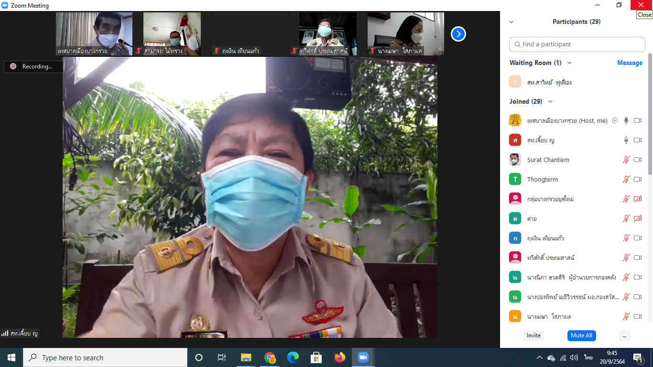The width and height of the screenshot is (653, 367).
Task: Click the microphone icon for สท.เจี๊ยบ ญ
Action: 626,140
